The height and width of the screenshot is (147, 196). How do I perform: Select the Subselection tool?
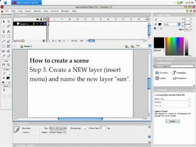coord(9,22)
